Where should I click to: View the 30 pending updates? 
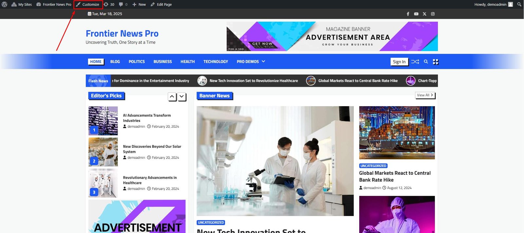pos(109,4)
